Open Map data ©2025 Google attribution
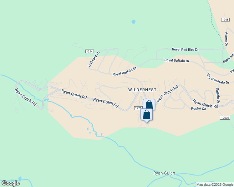The width and height of the screenshot is (234, 187). [215, 185]
